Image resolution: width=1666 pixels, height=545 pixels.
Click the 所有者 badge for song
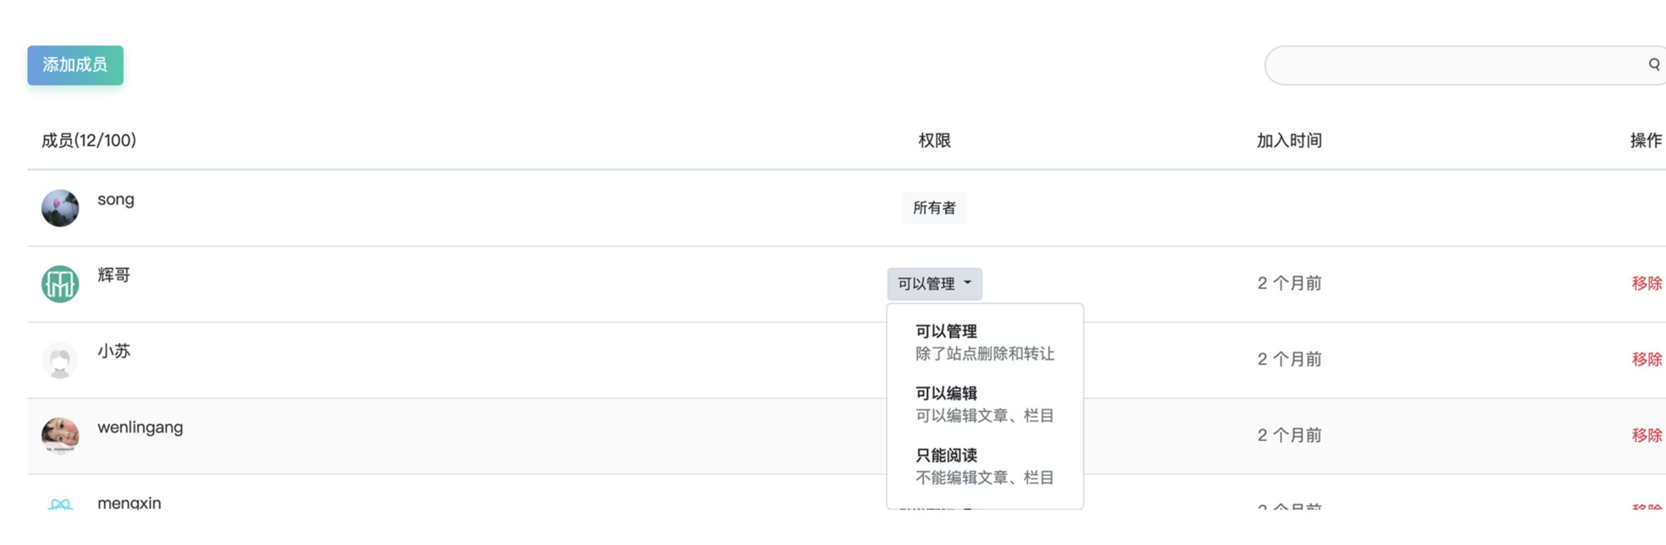(934, 208)
